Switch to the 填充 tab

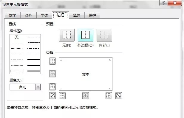click(x=77, y=15)
